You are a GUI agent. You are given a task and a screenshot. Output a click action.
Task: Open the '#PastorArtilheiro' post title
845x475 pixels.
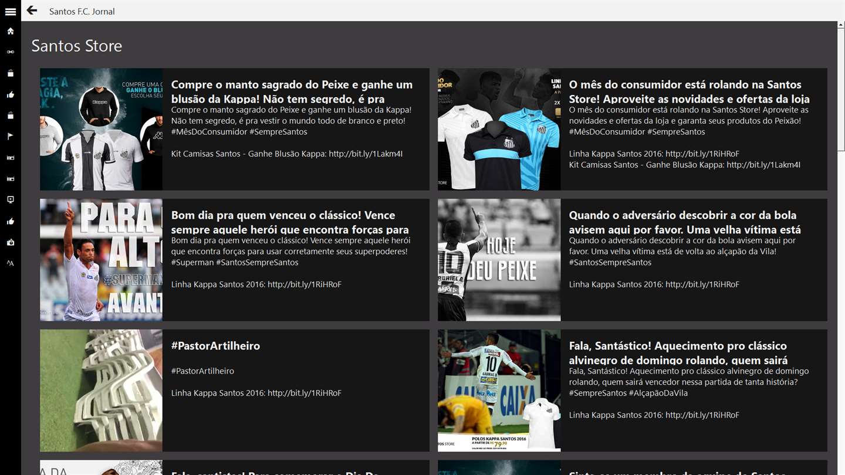215,346
